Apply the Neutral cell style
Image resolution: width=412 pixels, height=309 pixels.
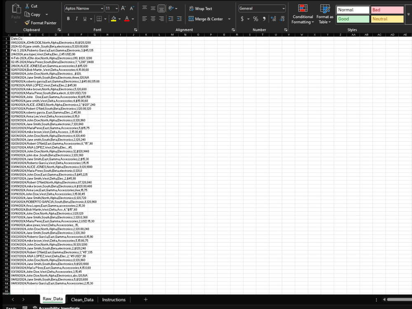point(387,19)
